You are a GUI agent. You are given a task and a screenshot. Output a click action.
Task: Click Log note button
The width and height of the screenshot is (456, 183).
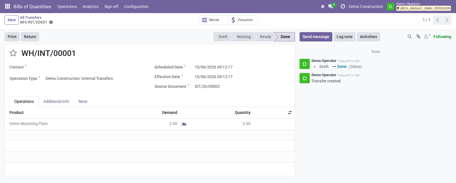[x=344, y=37]
